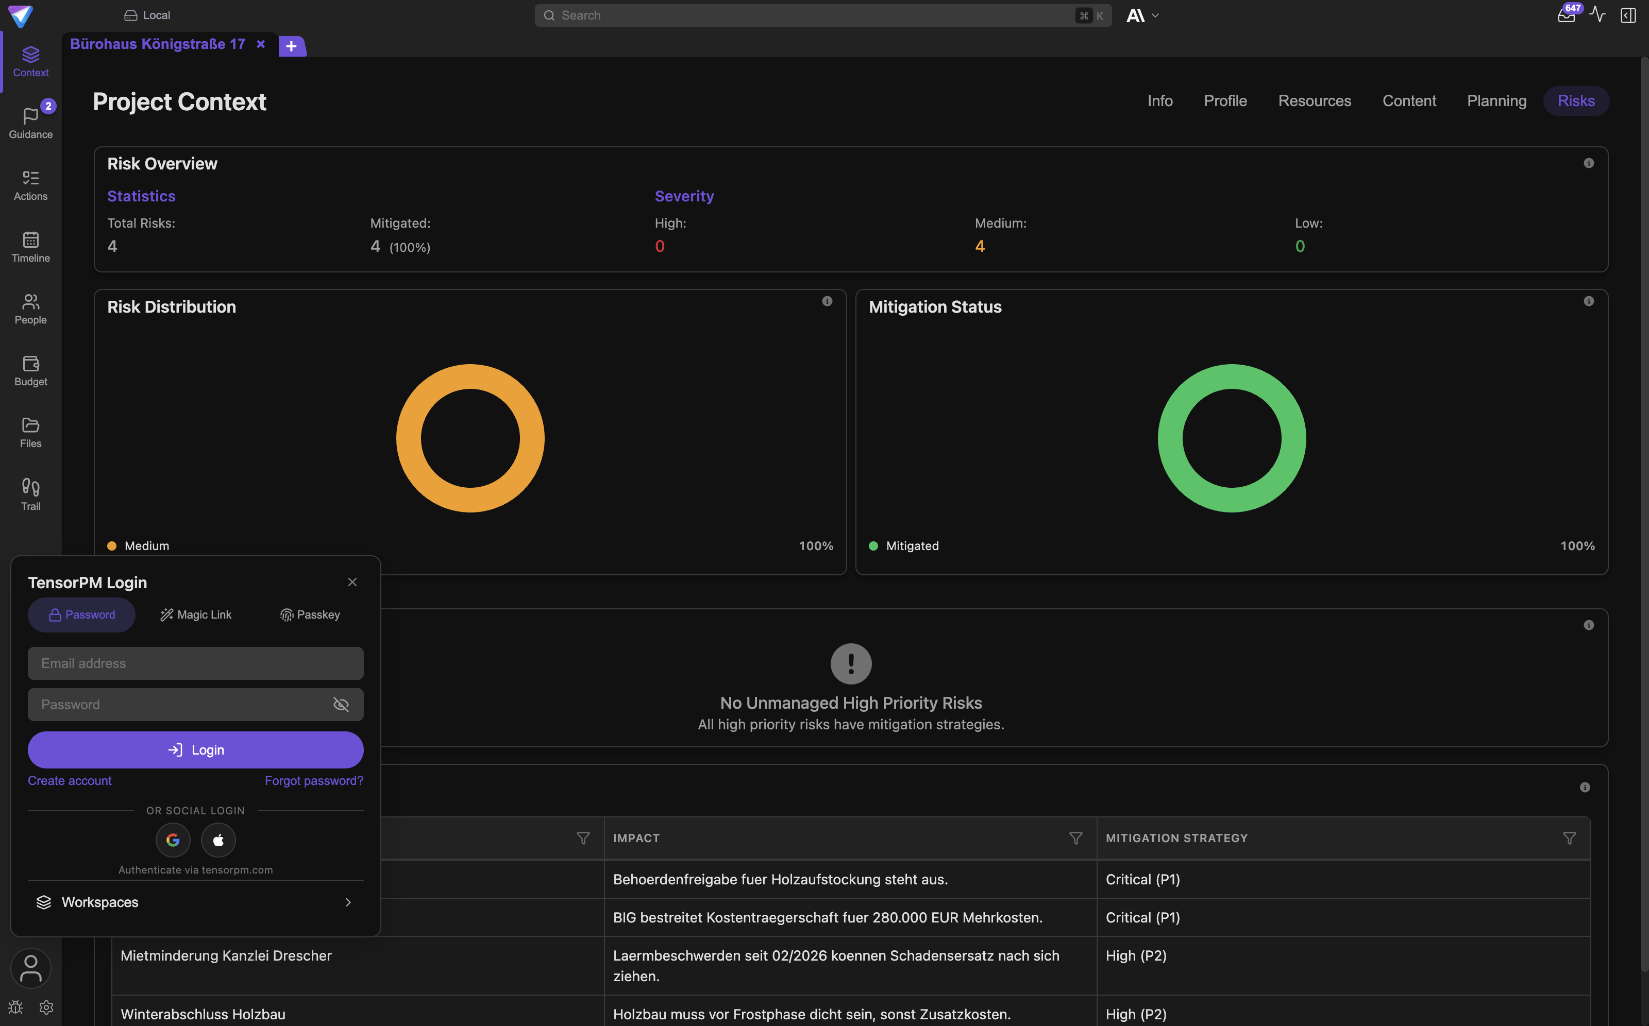Click the Mitigated legend color dot
Image resolution: width=1649 pixels, height=1026 pixels.
[x=874, y=545]
